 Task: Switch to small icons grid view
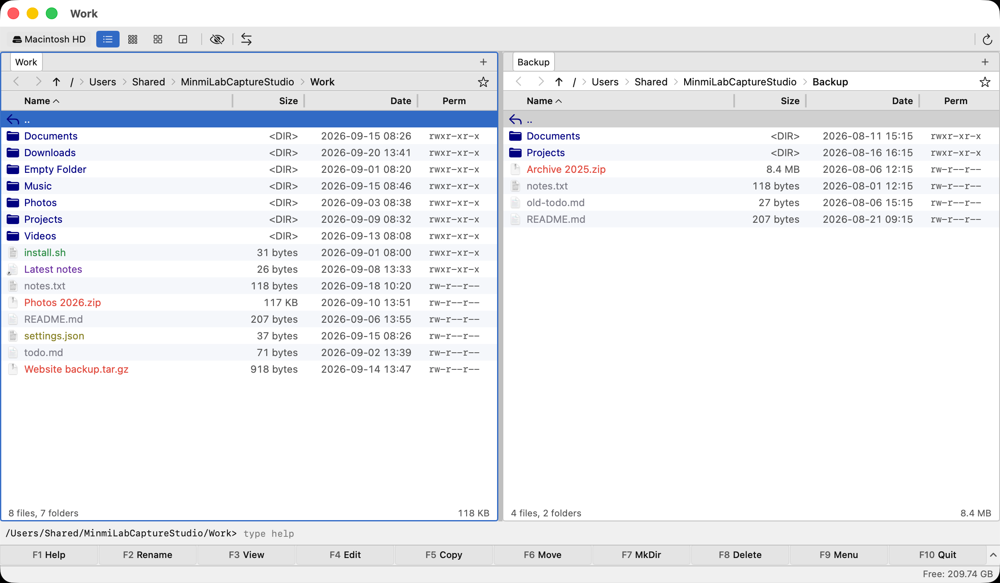pos(132,39)
